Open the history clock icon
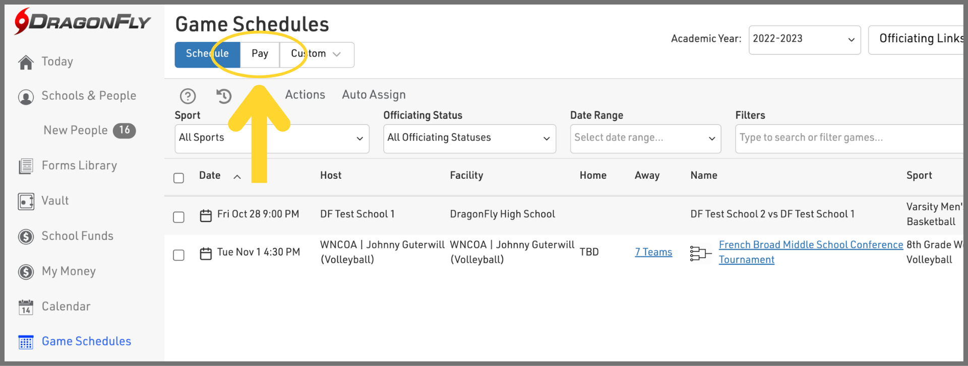968x366 pixels. click(224, 96)
